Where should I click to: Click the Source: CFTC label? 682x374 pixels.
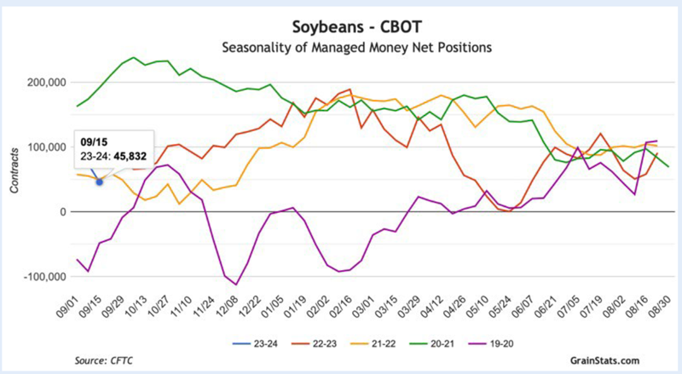point(103,360)
